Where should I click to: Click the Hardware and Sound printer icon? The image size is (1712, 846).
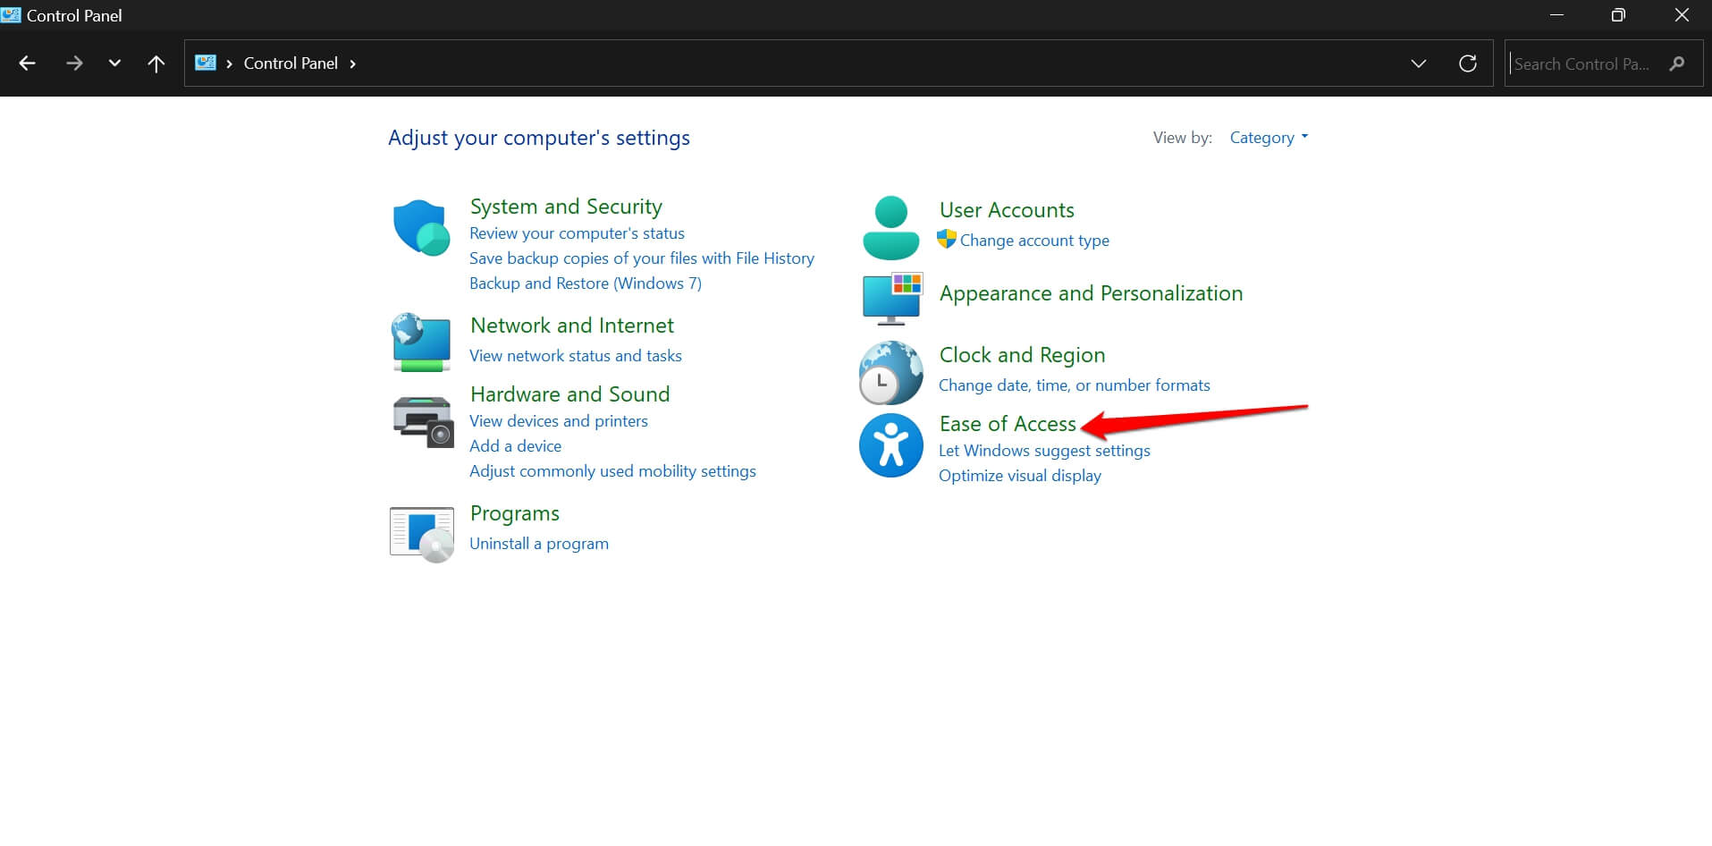[x=420, y=421]
